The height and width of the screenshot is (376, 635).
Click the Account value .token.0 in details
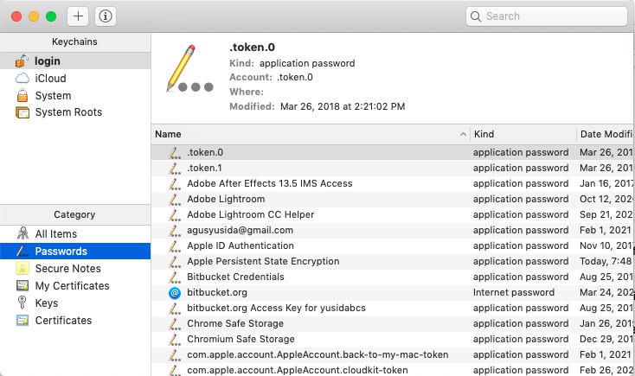coord(295,77)
